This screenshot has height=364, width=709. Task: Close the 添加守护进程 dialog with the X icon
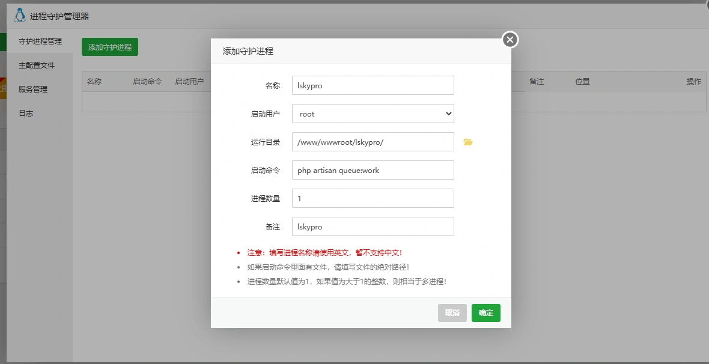tap(510, 40)
